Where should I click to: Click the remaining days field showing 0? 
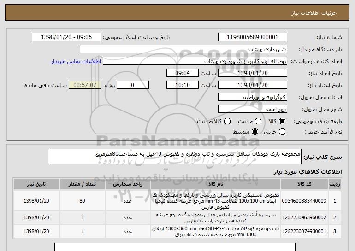coord(133,85)
